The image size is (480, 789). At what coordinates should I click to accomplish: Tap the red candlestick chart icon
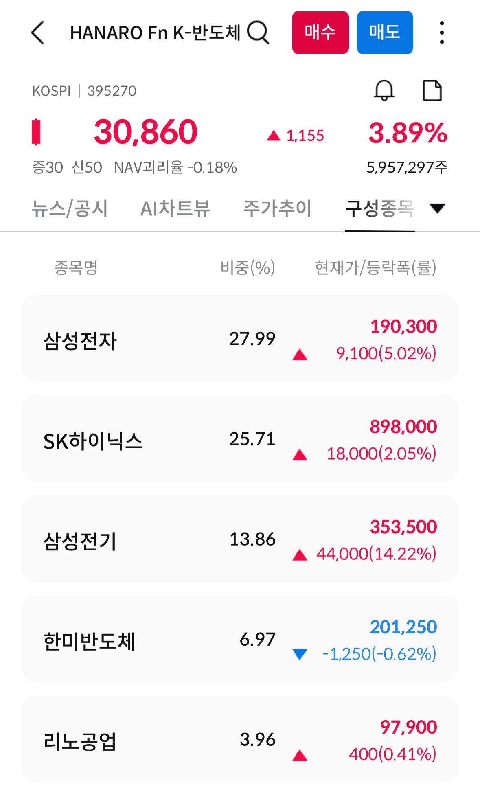(x=36, y=132)
